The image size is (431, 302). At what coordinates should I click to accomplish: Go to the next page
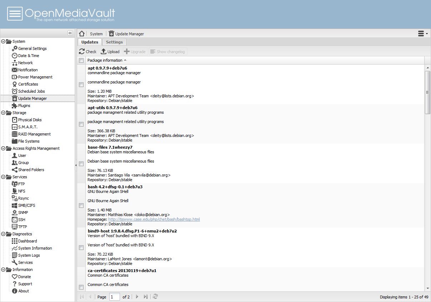pos(137,297)
